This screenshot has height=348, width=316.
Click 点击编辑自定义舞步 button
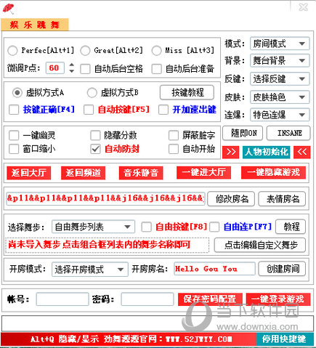click(260, 245)
